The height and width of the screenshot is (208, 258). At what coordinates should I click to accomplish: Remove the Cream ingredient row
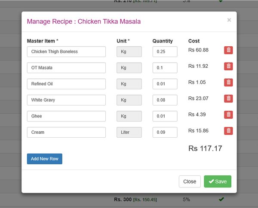(228, 131)
